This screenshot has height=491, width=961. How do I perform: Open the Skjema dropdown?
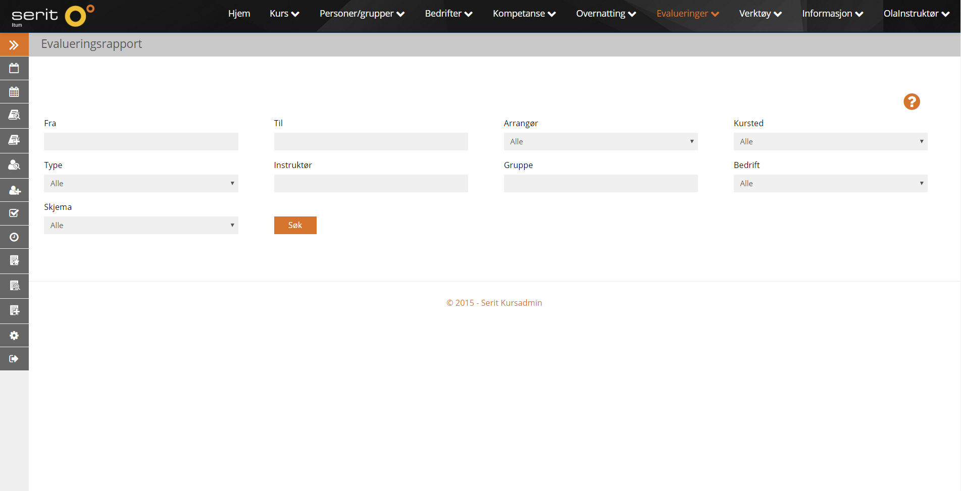141,225
